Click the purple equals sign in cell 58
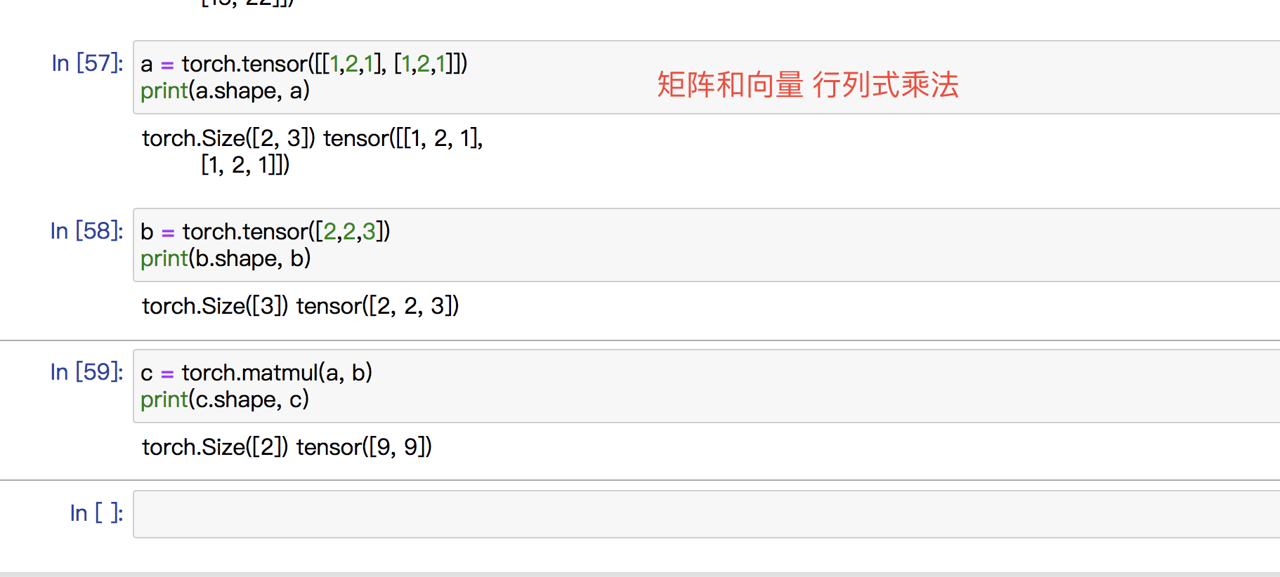Screen dimensions: 1280x577 click(167, 233)
